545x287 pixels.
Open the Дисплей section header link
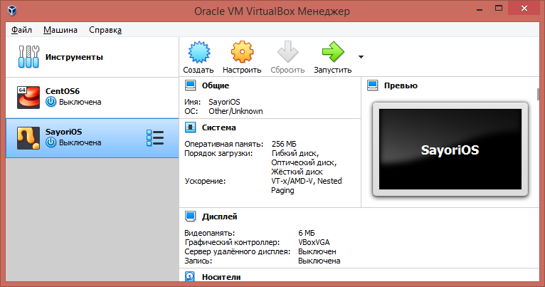[x=220, y=216]
